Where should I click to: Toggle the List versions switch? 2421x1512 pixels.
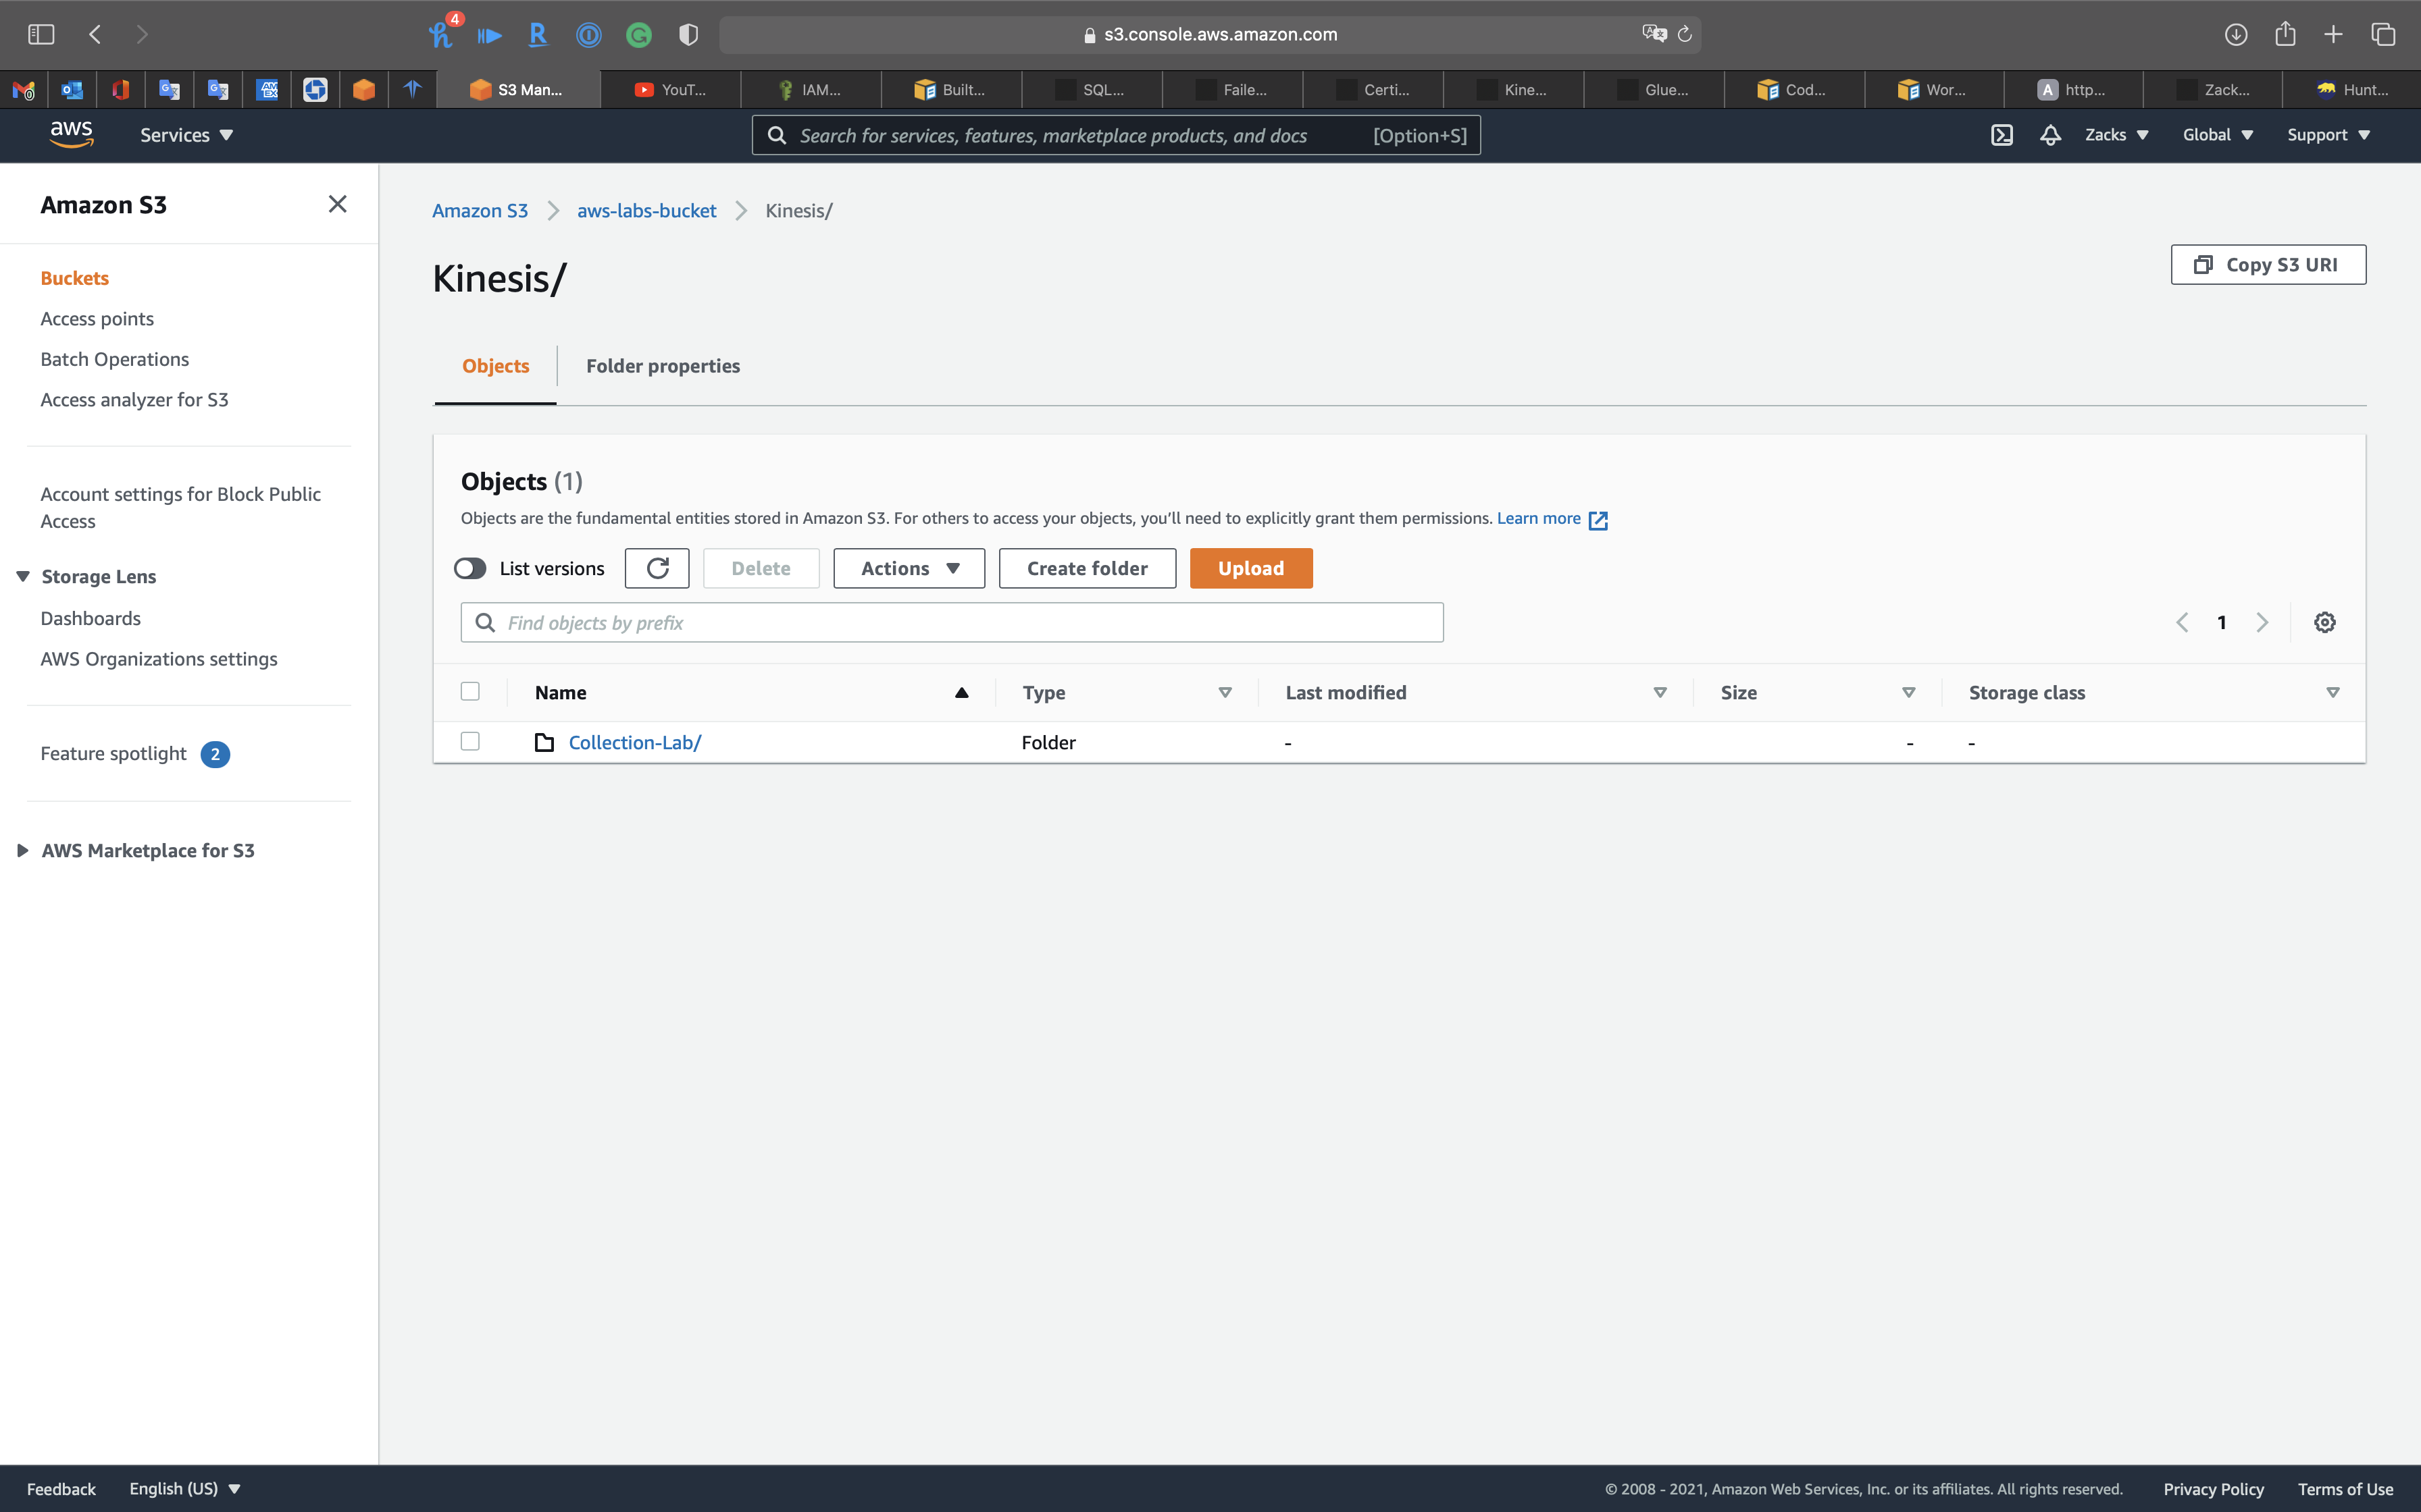click(x=470, y=568)
